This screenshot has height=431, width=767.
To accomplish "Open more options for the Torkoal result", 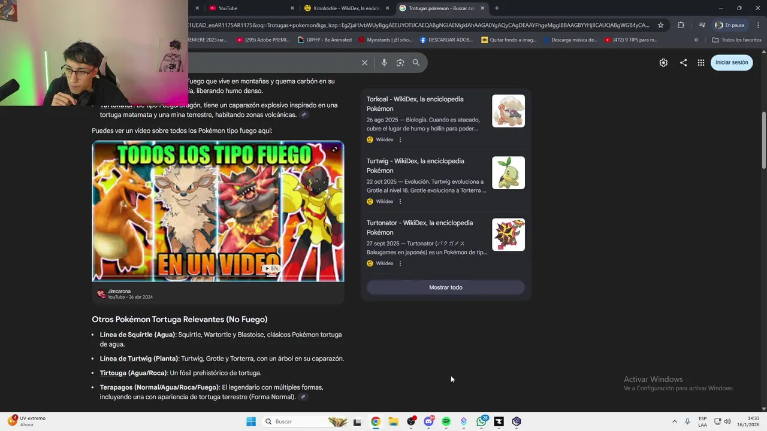I will click(400, 139).
